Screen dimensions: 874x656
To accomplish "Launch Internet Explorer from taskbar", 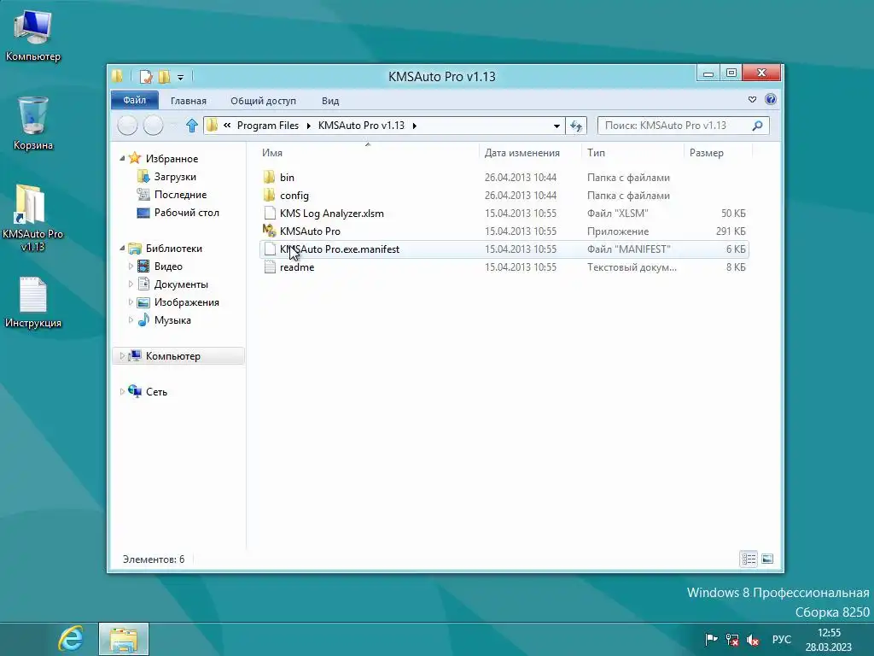I will [71, 639].
